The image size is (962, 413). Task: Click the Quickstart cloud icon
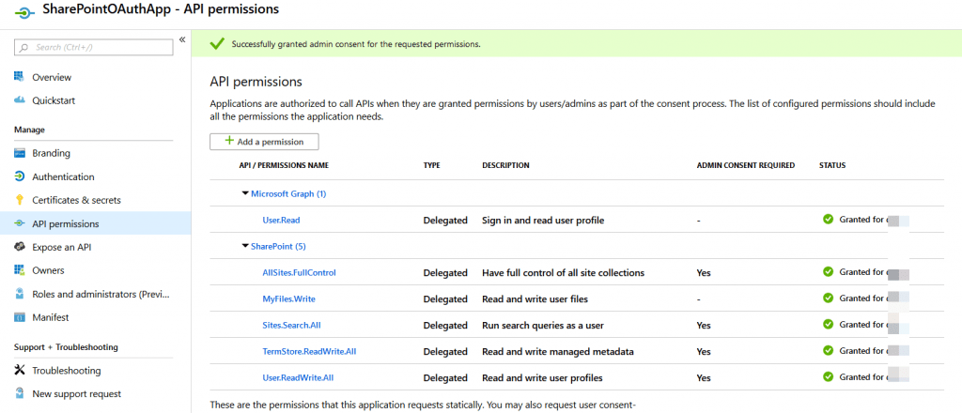[19, 100]
